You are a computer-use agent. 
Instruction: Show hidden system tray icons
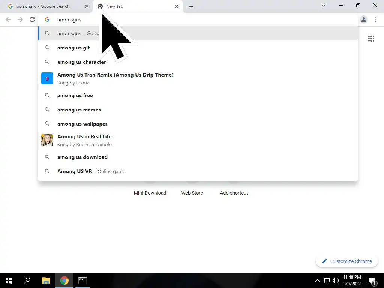click(317, 280)
